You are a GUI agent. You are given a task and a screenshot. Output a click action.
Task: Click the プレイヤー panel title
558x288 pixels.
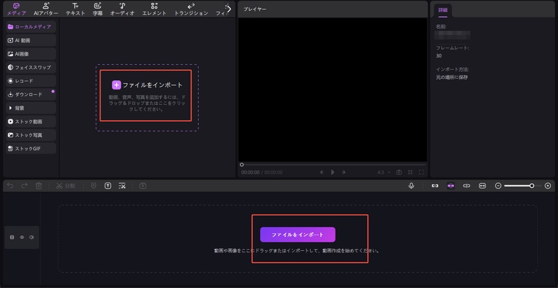click(x=255, y=9)
